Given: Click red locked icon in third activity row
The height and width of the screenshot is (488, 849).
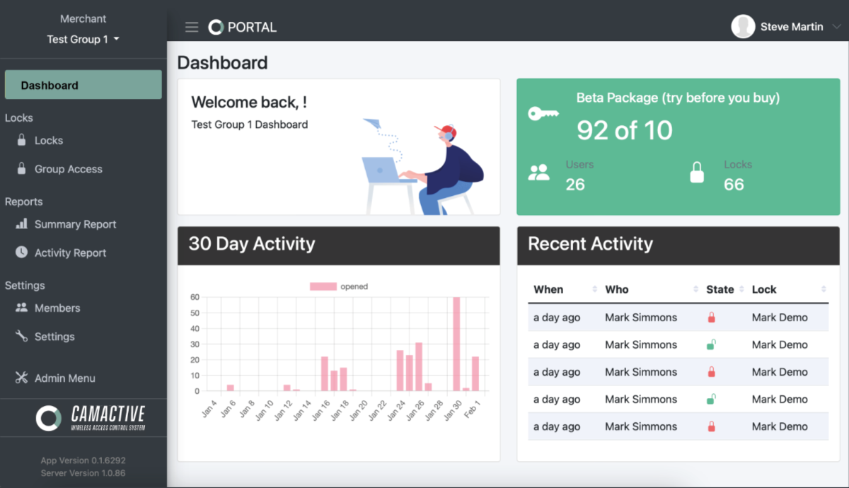Looking at the screenshot, I should pos(711,372).
